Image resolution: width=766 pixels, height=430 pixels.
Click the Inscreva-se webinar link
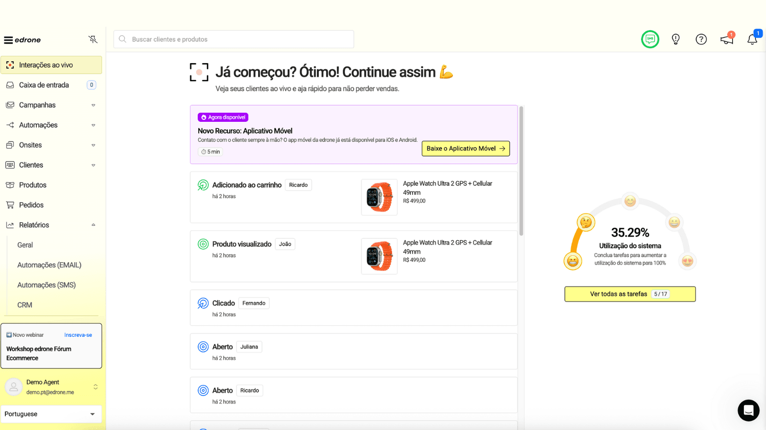(x=78, y=335)
